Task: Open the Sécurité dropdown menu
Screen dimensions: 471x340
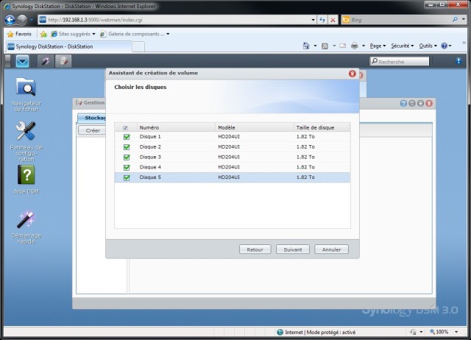Action: (x=403, y=46)
